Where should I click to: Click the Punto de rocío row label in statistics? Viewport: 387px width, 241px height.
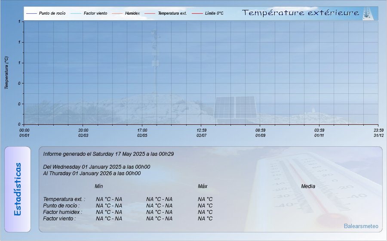pos(61,205)
